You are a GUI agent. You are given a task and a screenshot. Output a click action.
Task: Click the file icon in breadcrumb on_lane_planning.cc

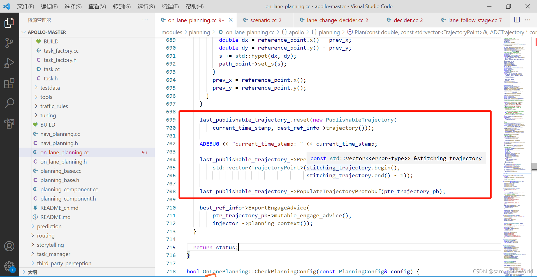coord(221,32)
